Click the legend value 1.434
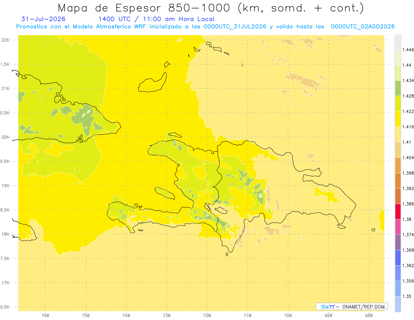Image resolution: width=414 pixels, height=320 pixels. (408, 80)
